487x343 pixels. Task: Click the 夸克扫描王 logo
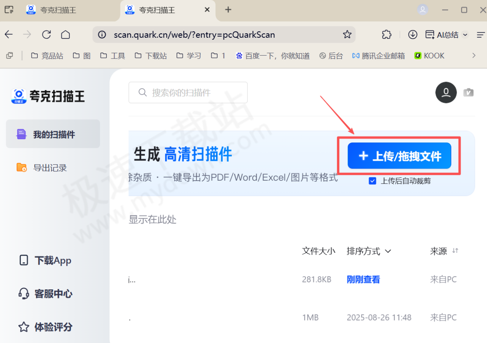click(48, 96)
